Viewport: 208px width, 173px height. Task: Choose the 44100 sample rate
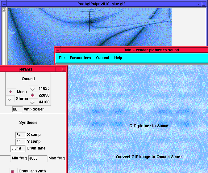click(x=33, y=102)
